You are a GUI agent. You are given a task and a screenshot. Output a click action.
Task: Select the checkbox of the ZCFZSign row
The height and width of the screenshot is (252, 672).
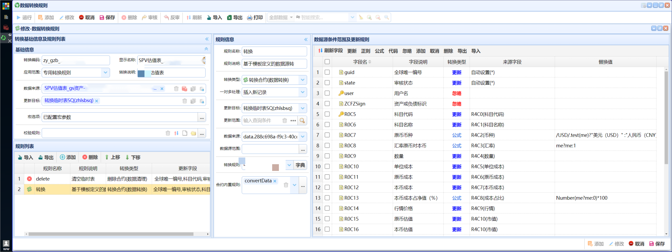pyautogui.click(x=327, y=104)
